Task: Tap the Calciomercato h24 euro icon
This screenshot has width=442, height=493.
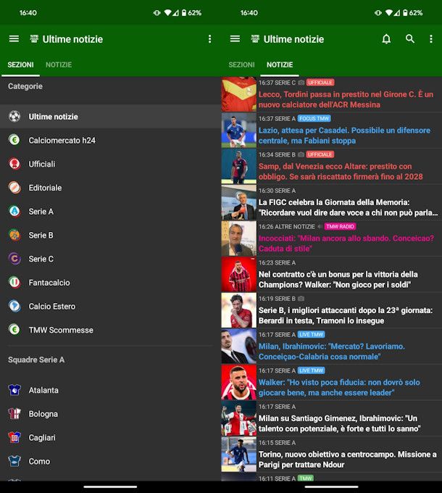Action: coord(14,140)
